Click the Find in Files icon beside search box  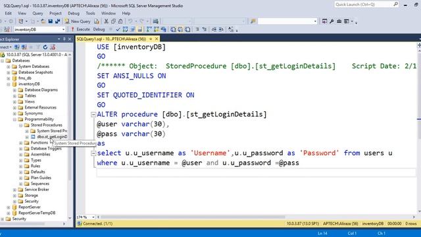pos(253,21)
